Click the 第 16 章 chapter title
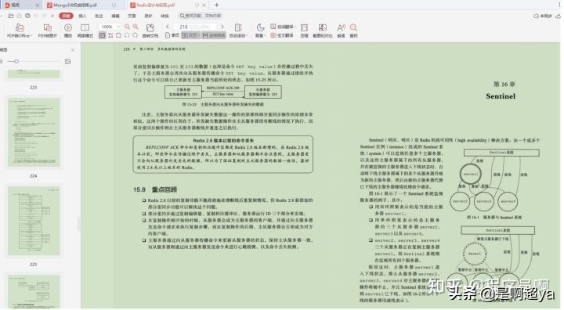Image resolution: width=564 pixels, height=310 pixels. coord(504,84)
